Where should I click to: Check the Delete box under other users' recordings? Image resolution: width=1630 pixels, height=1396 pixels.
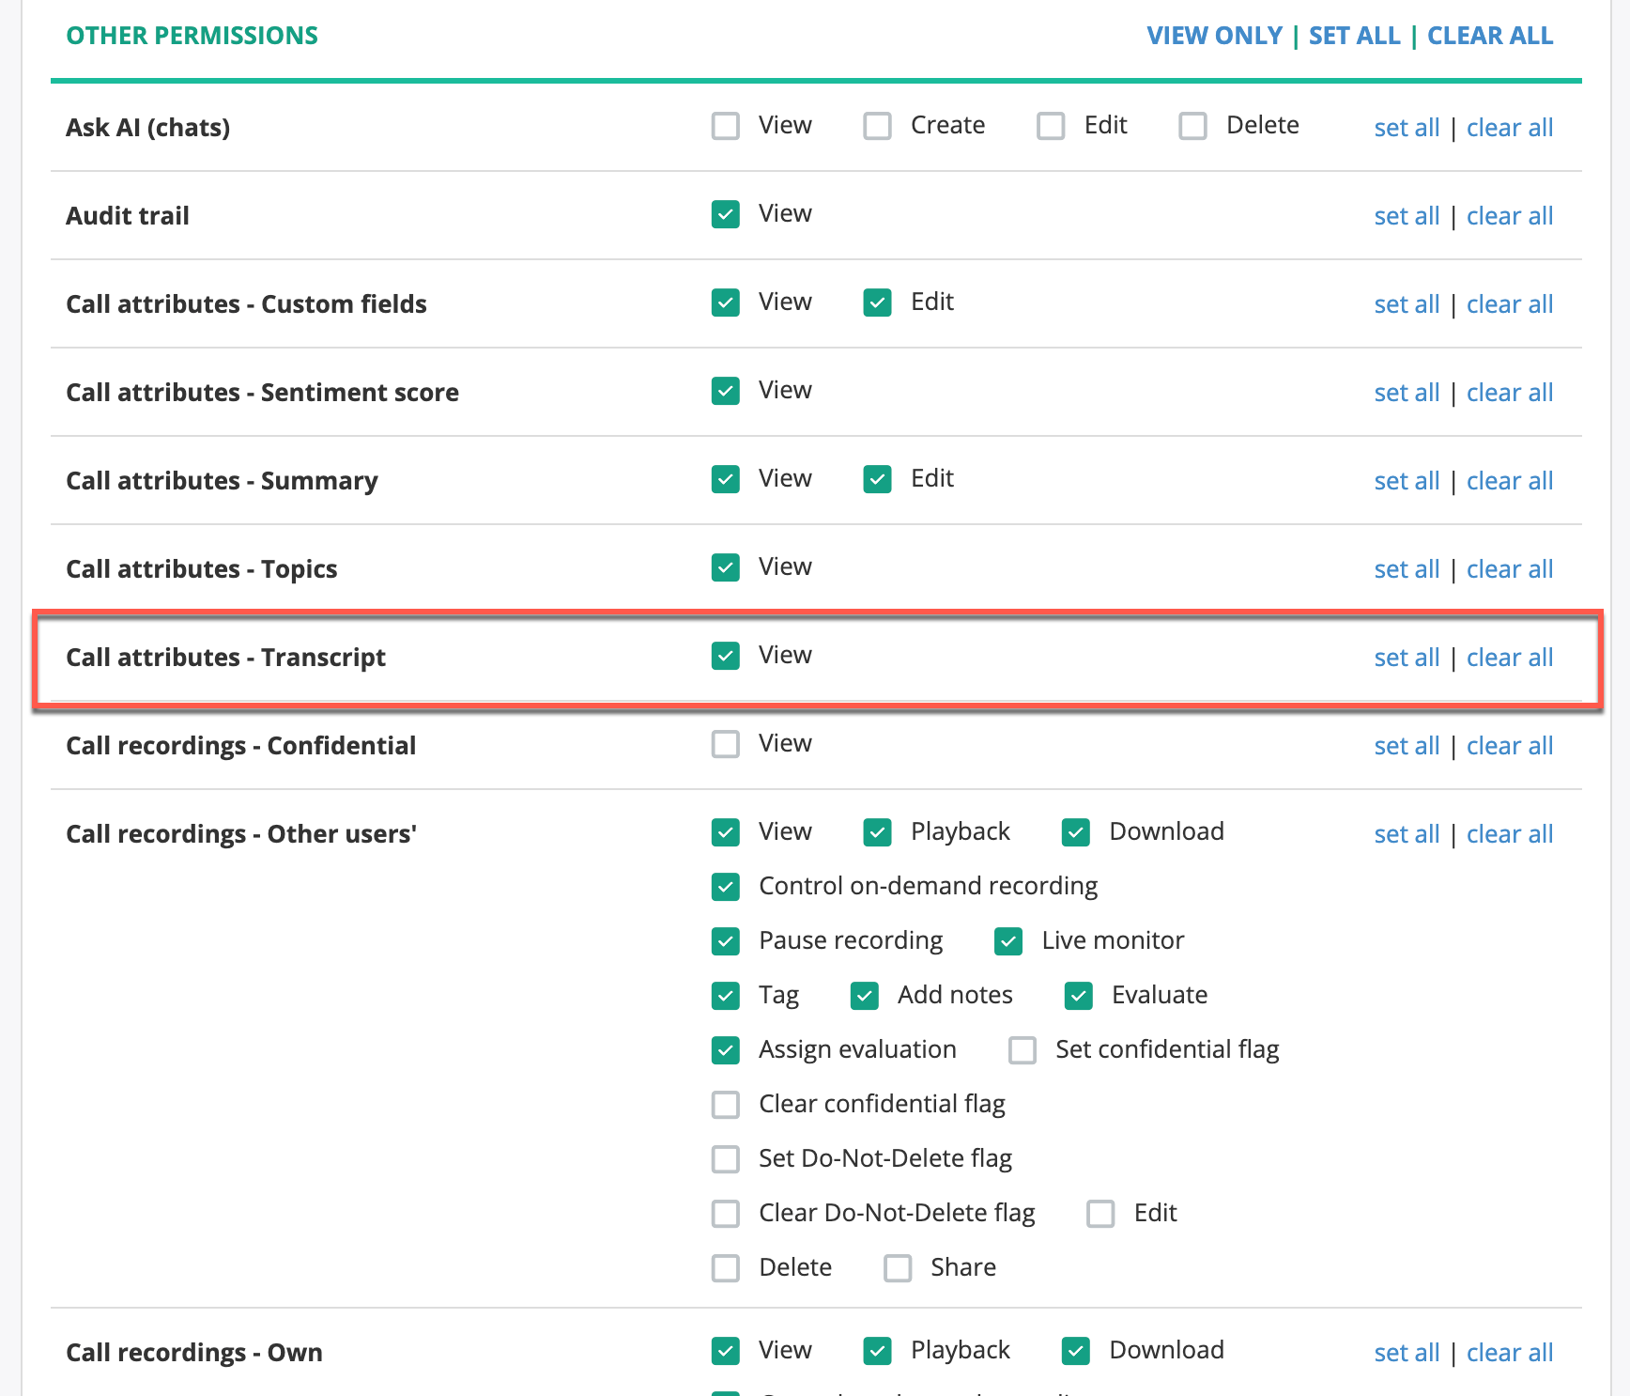click(725, 1267)
